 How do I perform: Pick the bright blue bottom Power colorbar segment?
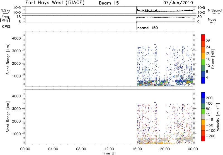[x=203, y=80]
